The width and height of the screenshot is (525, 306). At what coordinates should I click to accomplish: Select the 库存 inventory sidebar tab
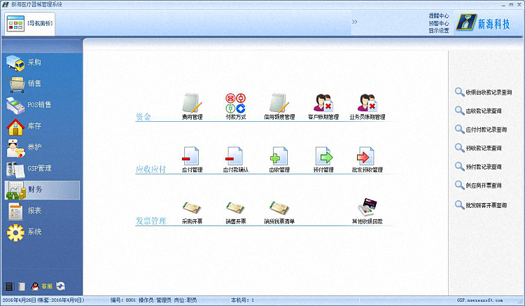click(40, 126)
